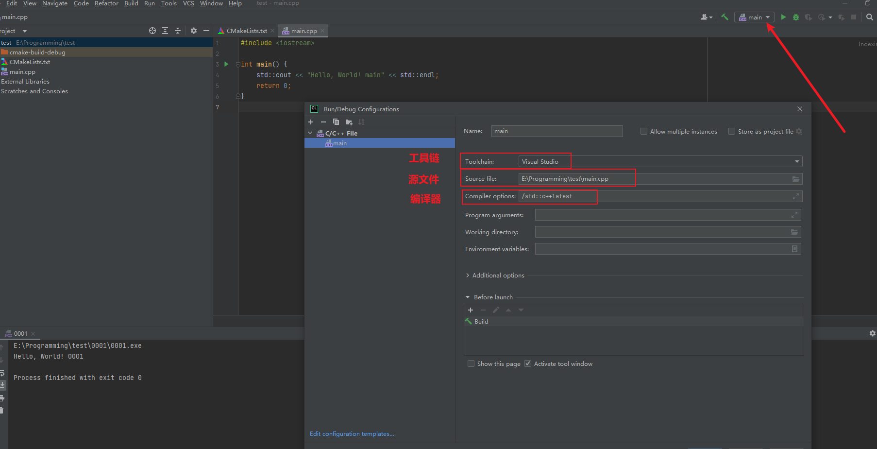
Task: Edit Environment variables list icon
Action: pyautogui.click(x=795, y=249)
